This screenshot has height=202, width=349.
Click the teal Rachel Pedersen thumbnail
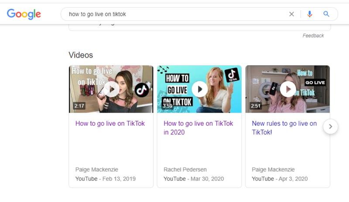[x=199, y=89]
